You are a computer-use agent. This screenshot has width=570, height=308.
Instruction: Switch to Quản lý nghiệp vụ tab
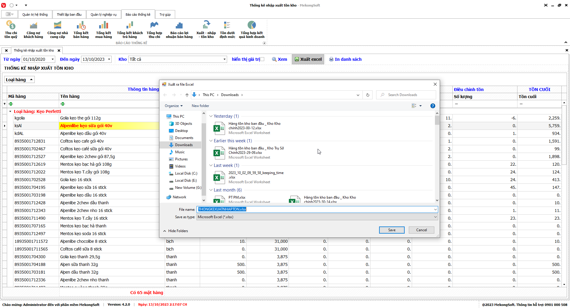point(103,15)
